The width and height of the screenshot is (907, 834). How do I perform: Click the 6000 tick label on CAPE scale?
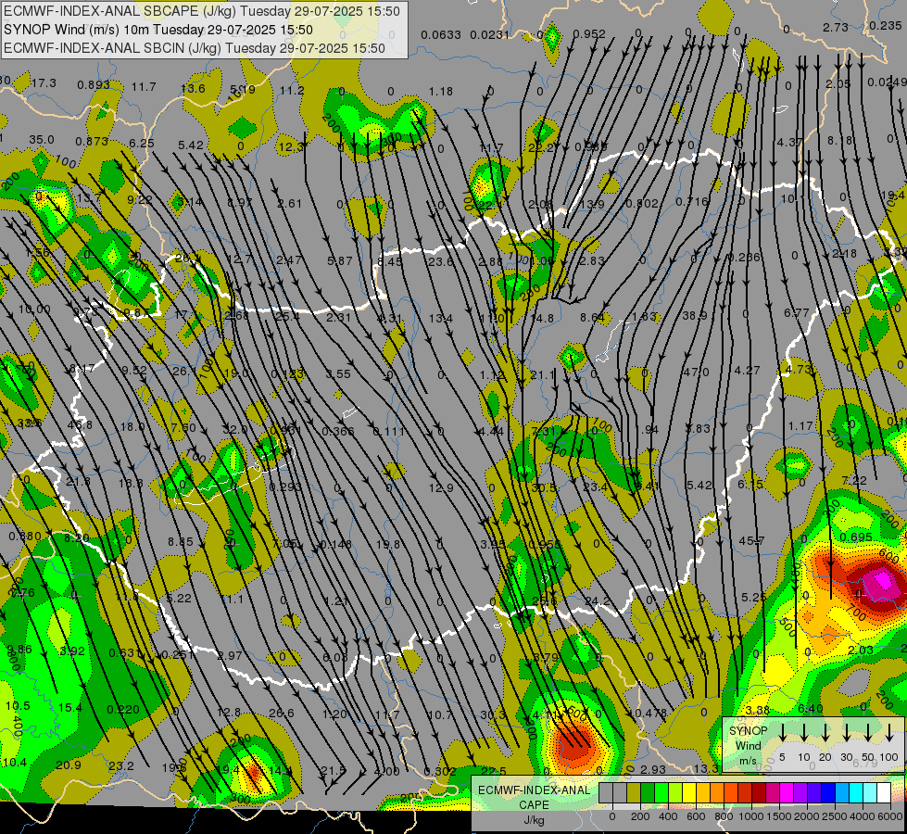(x=890, y=816)
